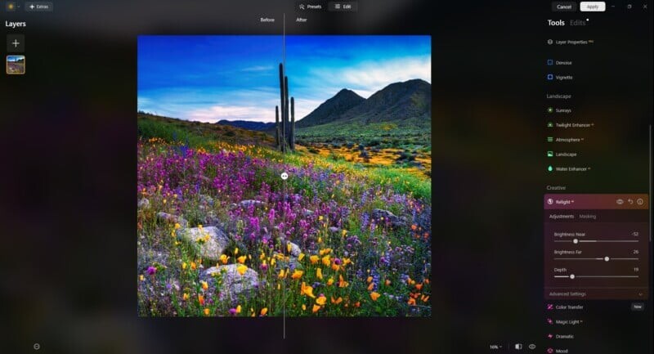Toggle preview eye icon in bottom bar
654x354 pixels.
(x=532, y=347)
